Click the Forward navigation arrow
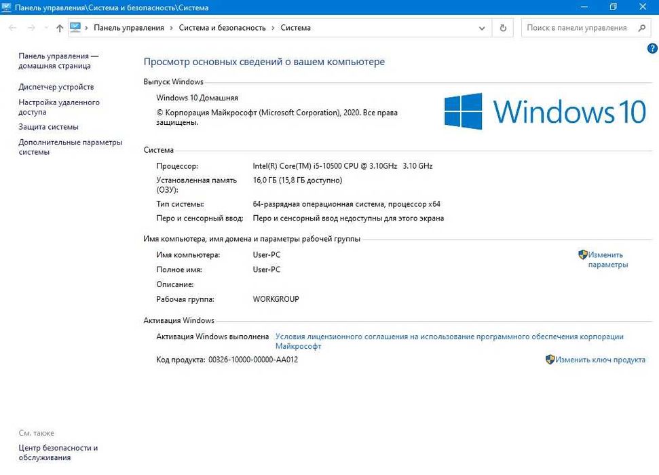 [x=31, y=28]
